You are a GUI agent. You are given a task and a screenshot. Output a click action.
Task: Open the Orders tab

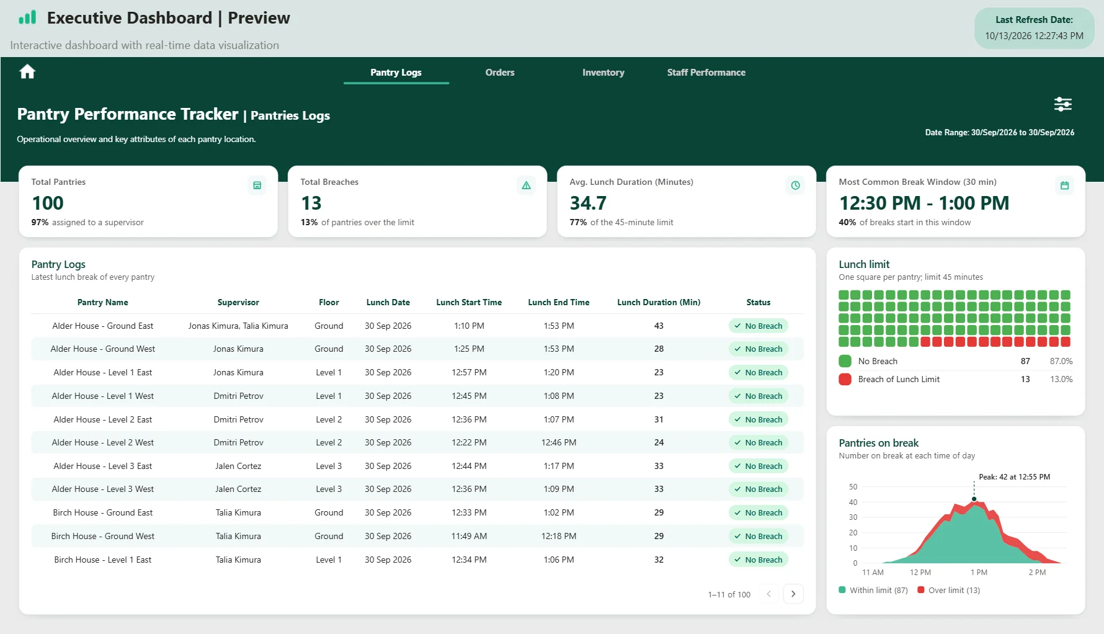click(x=500, y=73)
